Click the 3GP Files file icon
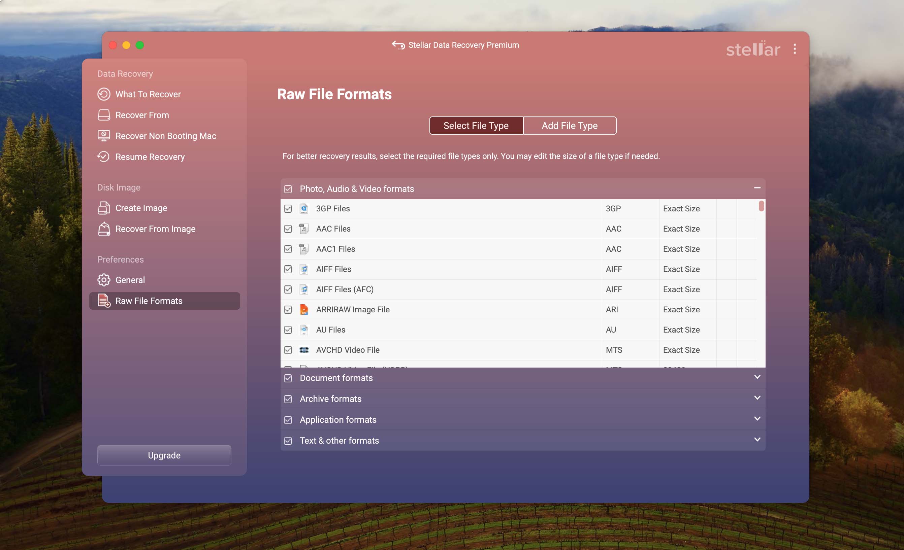 pyautogui.click(x=304, y=209)
